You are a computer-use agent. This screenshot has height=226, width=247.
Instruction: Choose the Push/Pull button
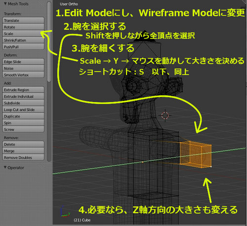(x=23, y=47)
